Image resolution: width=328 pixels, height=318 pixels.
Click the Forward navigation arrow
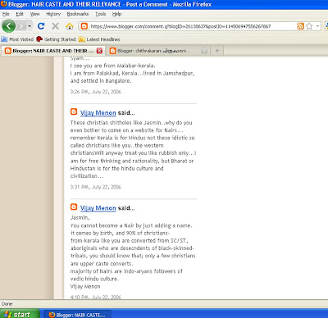pyautogui.click(x=21, y=26)
